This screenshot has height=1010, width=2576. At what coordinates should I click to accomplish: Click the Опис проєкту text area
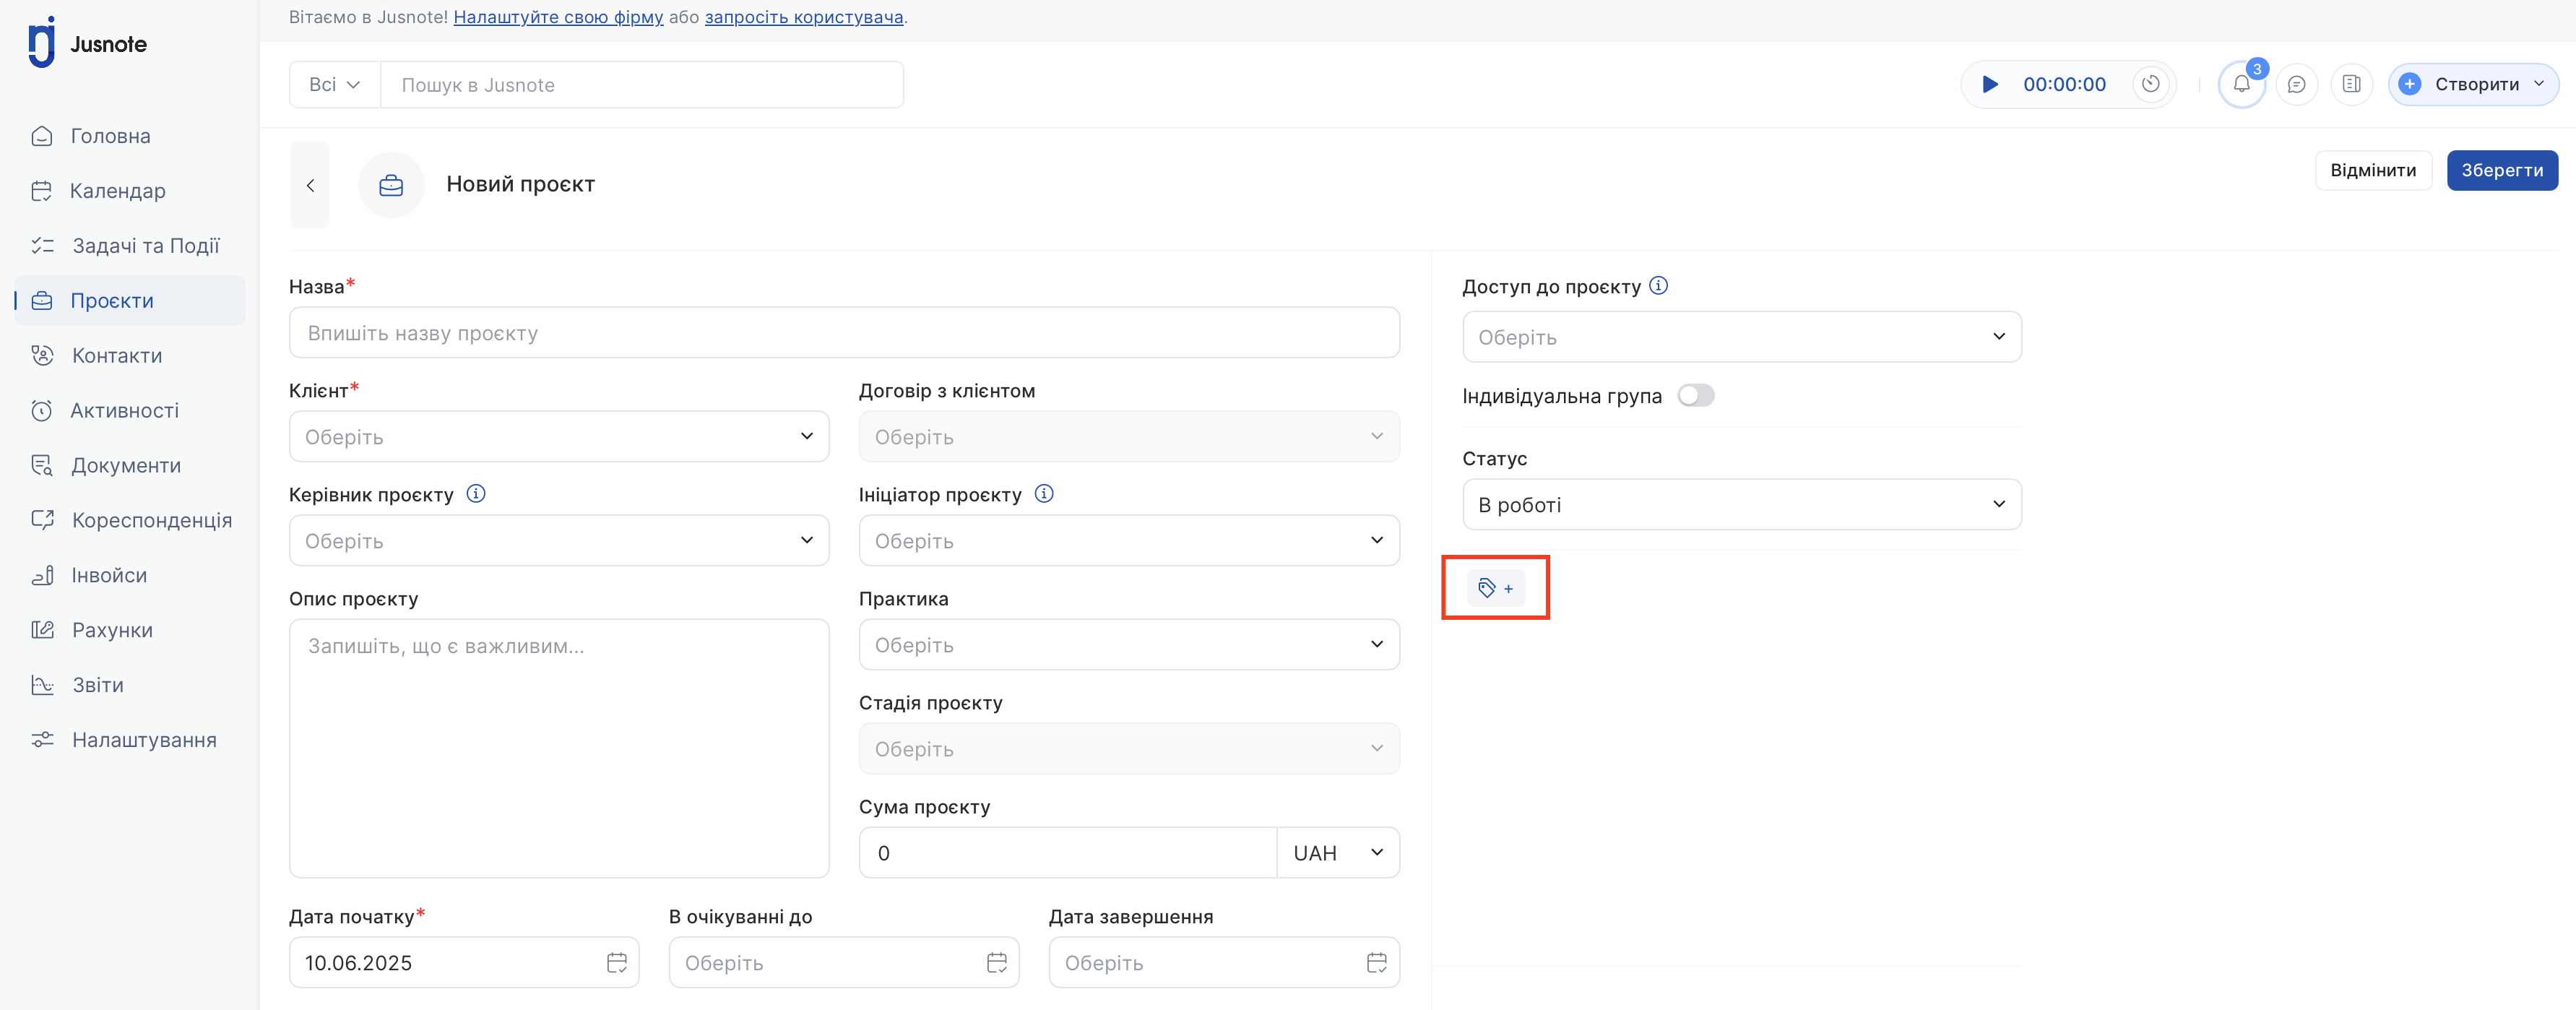coord(559,748)
